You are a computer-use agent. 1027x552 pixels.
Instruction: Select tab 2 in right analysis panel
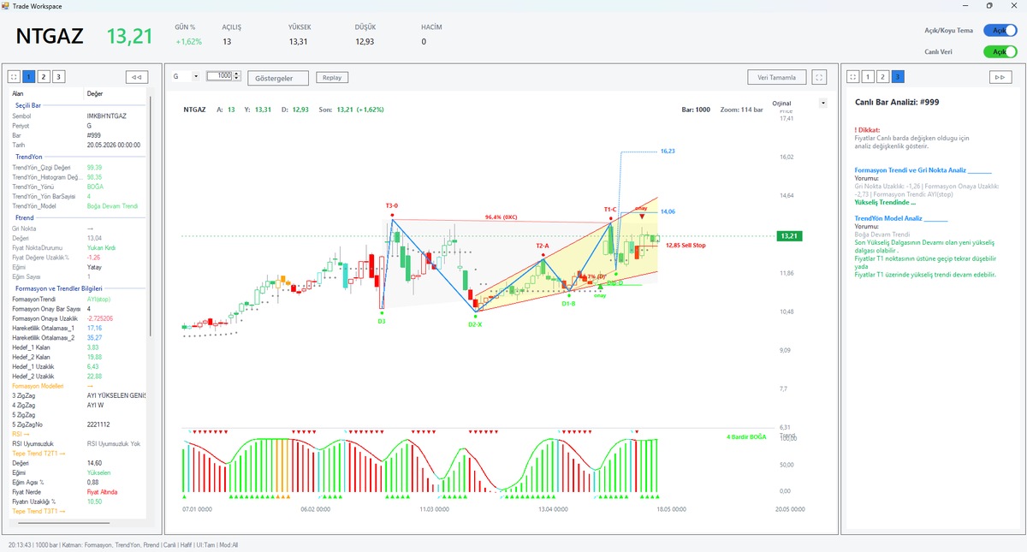pos(882,76)
